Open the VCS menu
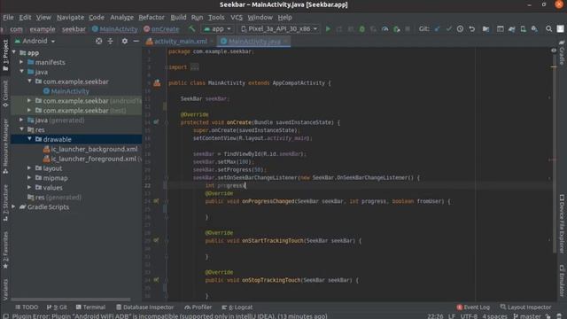 [237, 18]
